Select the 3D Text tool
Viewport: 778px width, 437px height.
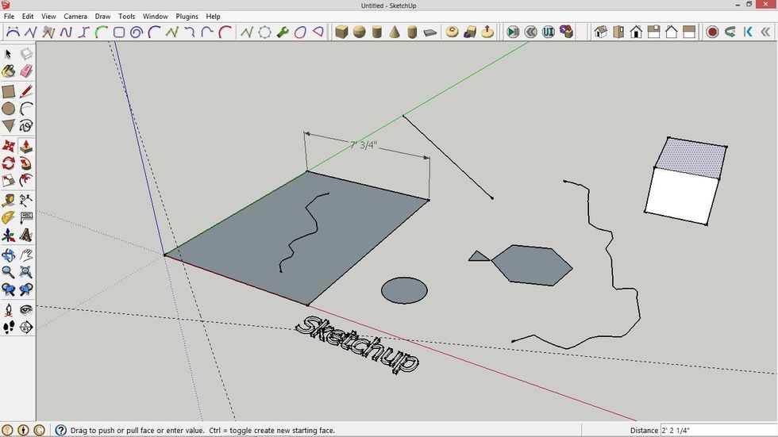tap(25, 235)
